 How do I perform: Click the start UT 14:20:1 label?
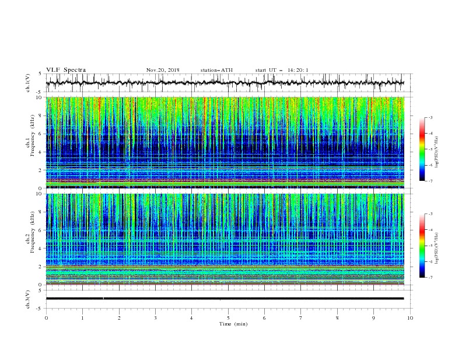pyautogui.click(x=282, y=70)
